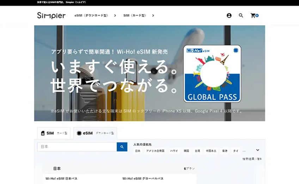Click the 6プラン plan count

tap(189, 169)
